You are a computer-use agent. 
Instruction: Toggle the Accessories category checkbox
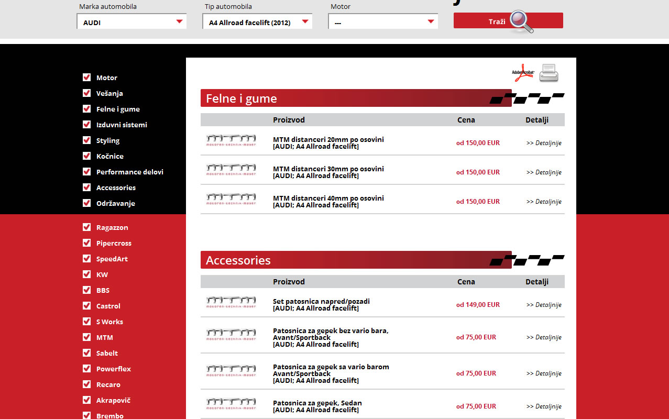tap(87, 188)
